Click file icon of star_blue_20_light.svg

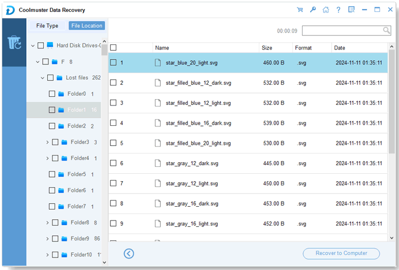pos(158,63)
